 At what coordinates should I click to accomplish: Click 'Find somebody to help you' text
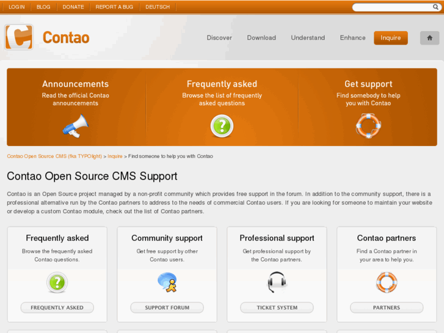[368, 99]
